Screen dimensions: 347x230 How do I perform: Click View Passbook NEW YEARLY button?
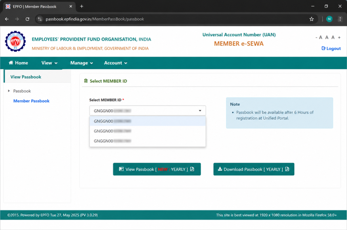click(157, 169)
